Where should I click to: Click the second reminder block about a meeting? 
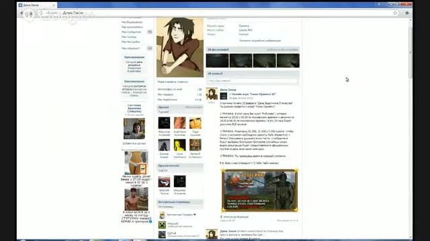(x=134, y=88)
